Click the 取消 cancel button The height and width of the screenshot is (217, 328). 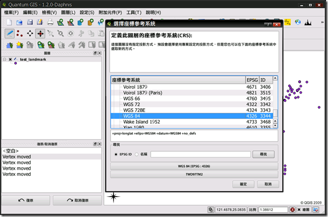click(268, 184)
